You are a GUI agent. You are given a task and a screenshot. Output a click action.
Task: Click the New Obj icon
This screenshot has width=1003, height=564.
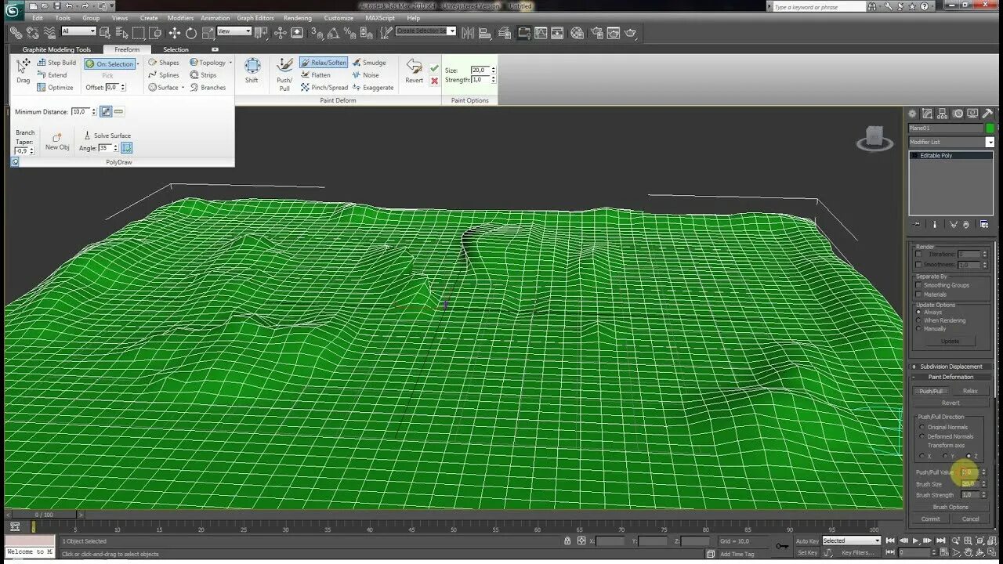[x=57, y=142]
